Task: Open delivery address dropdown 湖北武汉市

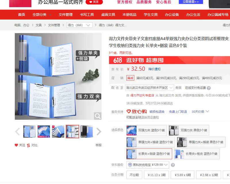Action: coord(149,88)
